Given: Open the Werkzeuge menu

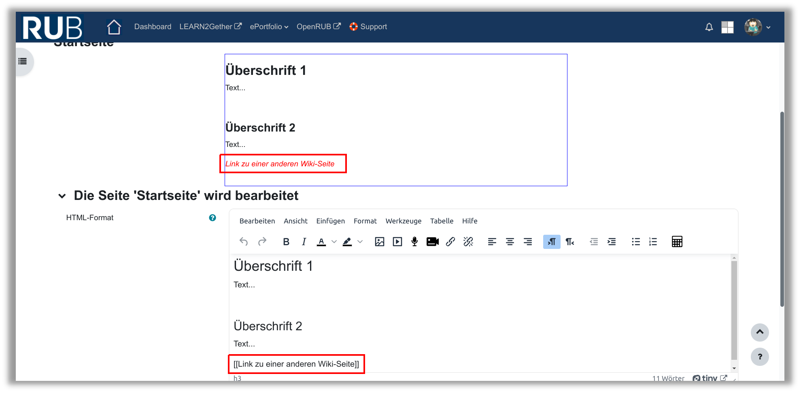Looking at the screenshot, I should 403,221.
